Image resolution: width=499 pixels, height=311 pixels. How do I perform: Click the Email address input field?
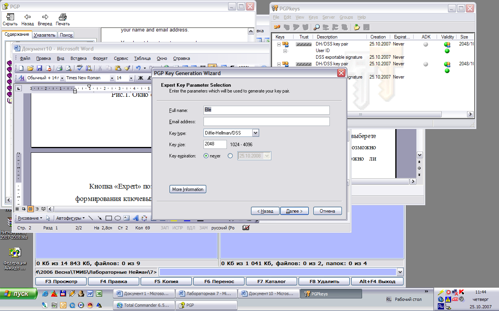[267, 122]
